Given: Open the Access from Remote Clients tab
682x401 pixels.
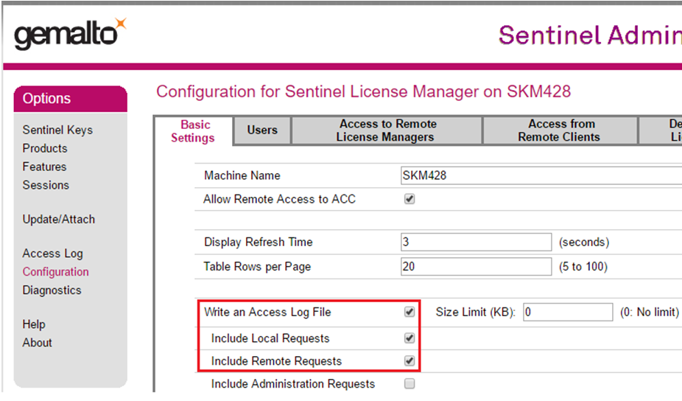Looking at the screenshot, I should click(561, 130).
